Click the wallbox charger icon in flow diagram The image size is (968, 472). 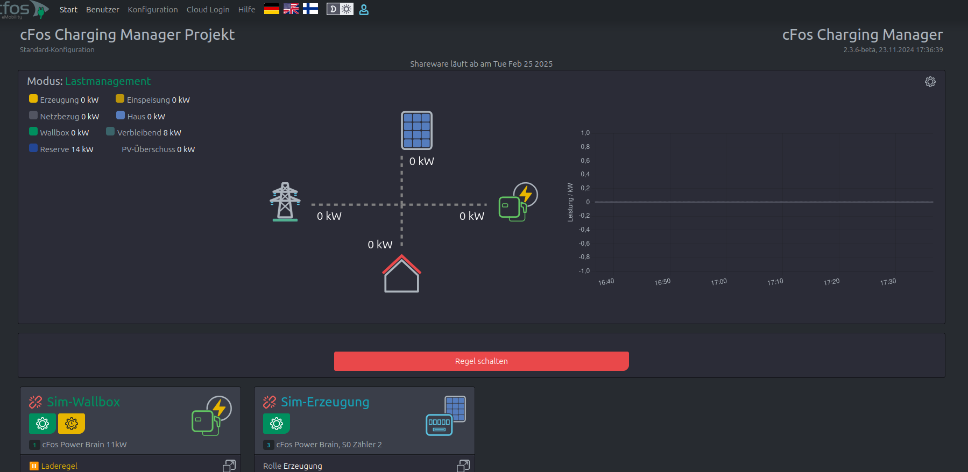(518, 202)
